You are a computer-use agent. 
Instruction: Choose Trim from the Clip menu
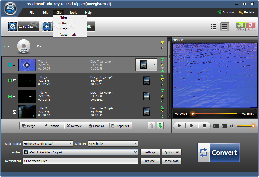(x=70, y=18)
